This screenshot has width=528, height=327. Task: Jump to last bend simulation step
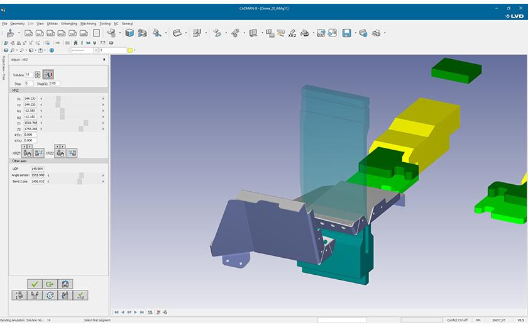point(142,313)
